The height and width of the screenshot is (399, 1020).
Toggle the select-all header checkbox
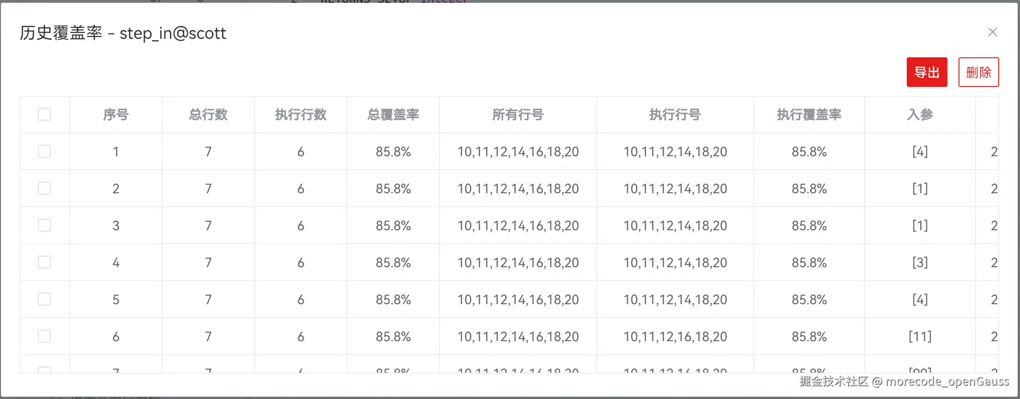tap(44, 114)
